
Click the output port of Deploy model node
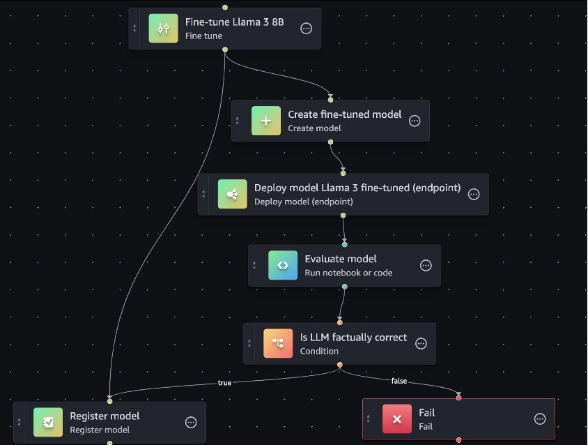343,216
